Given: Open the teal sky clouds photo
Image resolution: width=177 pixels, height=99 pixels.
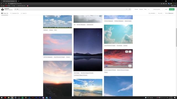Looking at the screenshot, I should tap(118, 34).
